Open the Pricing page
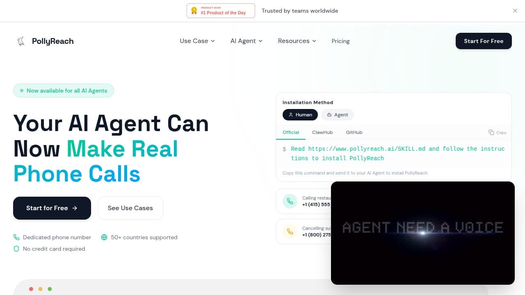This screenshot has width=525, height=295. click(340, 41)
